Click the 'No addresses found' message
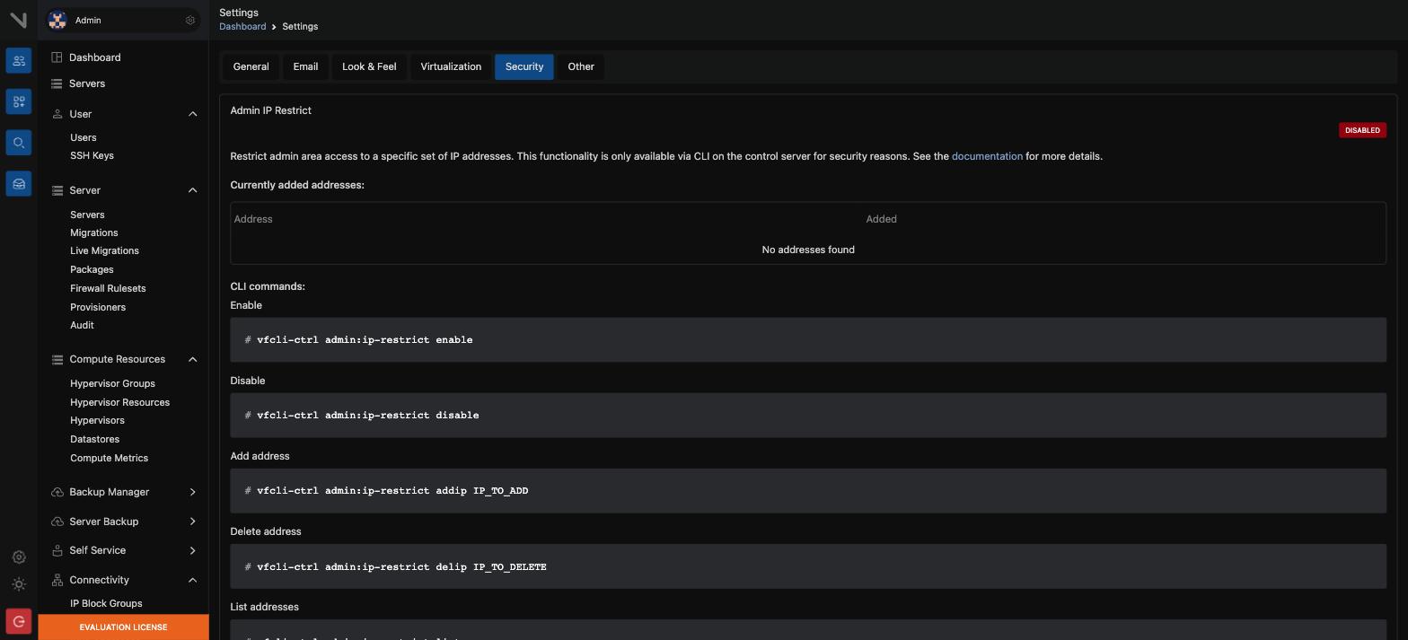This screenshot has height=640, width=1408. pos(808,250)
